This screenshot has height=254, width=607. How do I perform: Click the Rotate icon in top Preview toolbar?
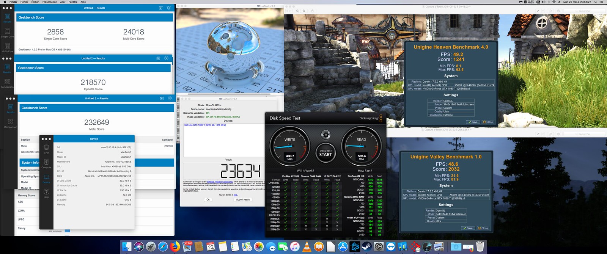(550, 11)
